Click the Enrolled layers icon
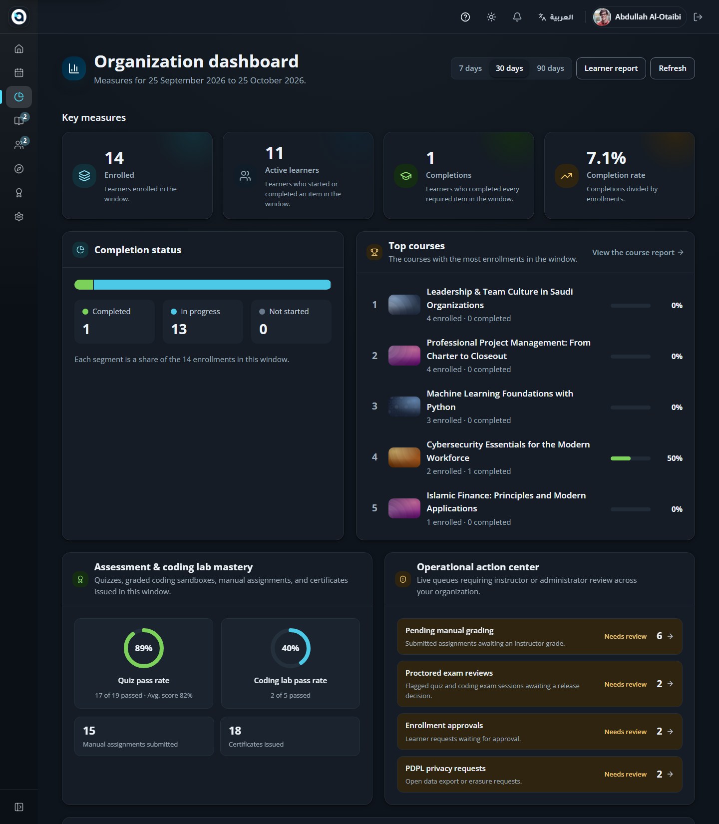 (x=84, y=176)
